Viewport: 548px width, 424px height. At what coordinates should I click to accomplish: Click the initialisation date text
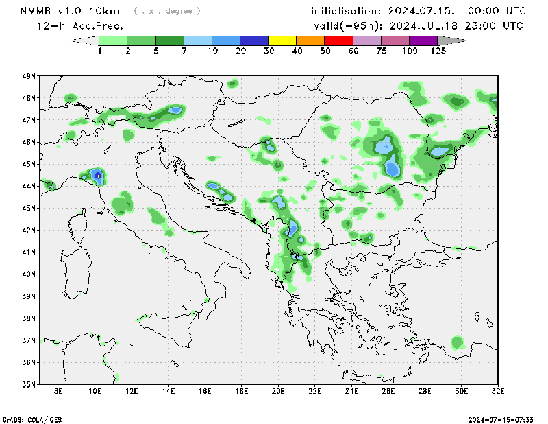click(418, 11)
